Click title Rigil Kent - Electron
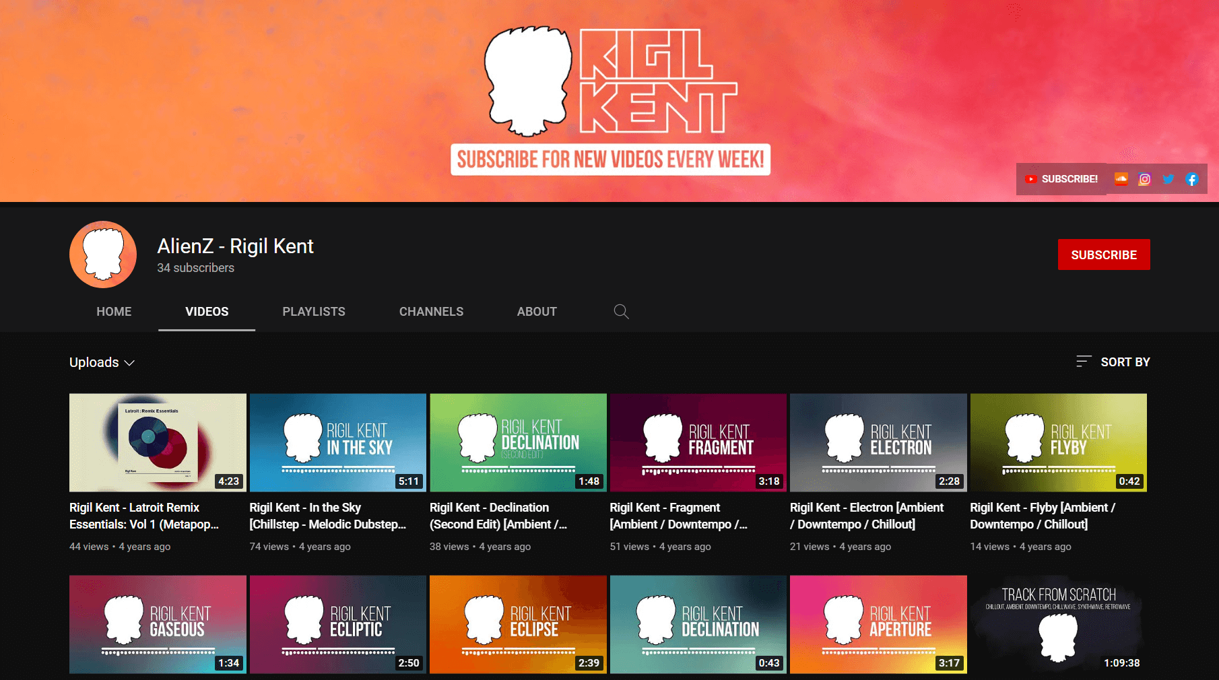 (867, 516)
